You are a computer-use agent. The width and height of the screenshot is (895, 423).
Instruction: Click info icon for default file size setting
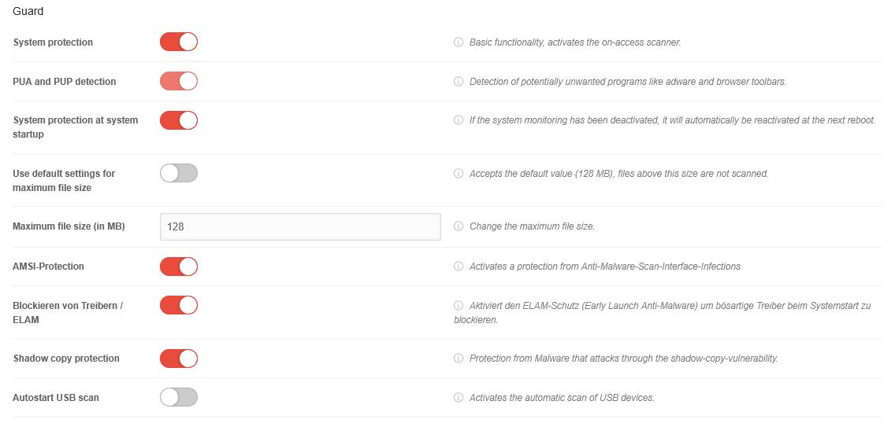[459, 174]
